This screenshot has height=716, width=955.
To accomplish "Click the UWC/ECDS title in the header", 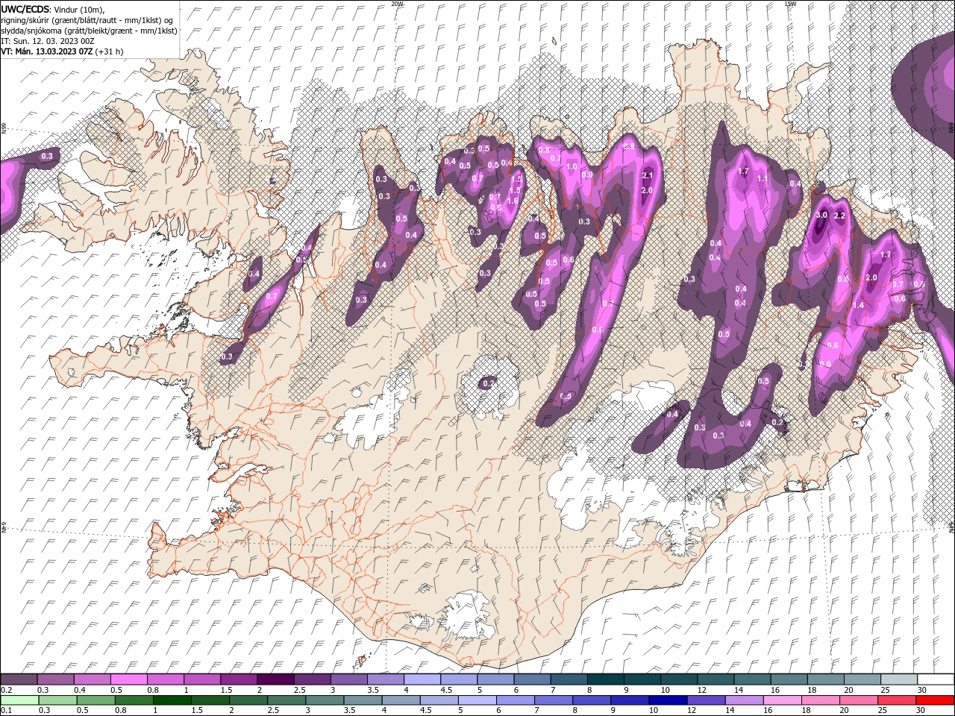I will pos(25,9).
